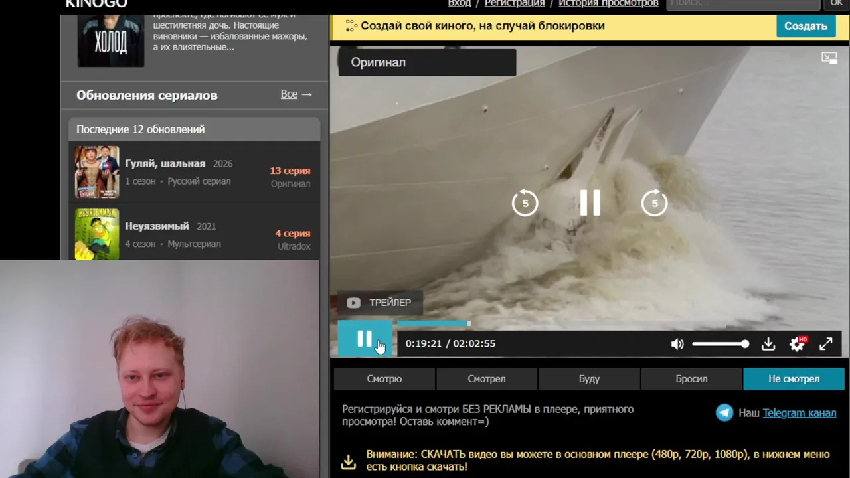Click the Обновления сериалов heading
The width and height of the screenshot is (850, 478).
[x=147, y=95]
